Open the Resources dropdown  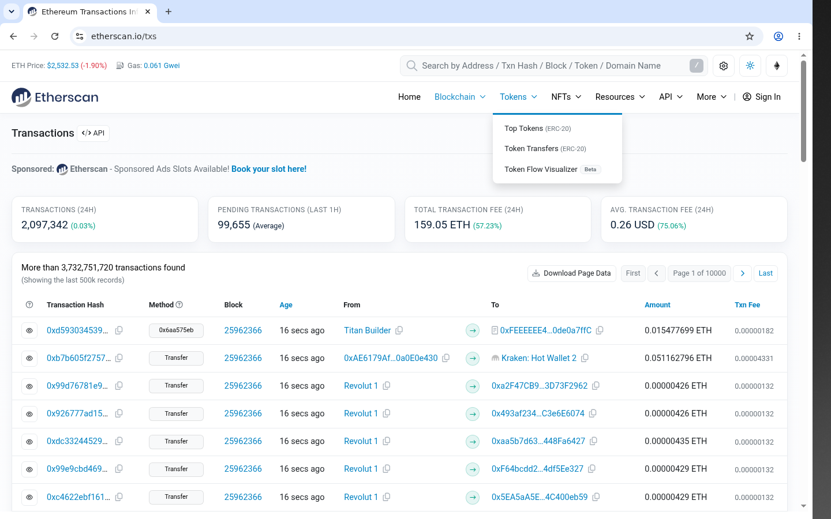tap(620, 97)
